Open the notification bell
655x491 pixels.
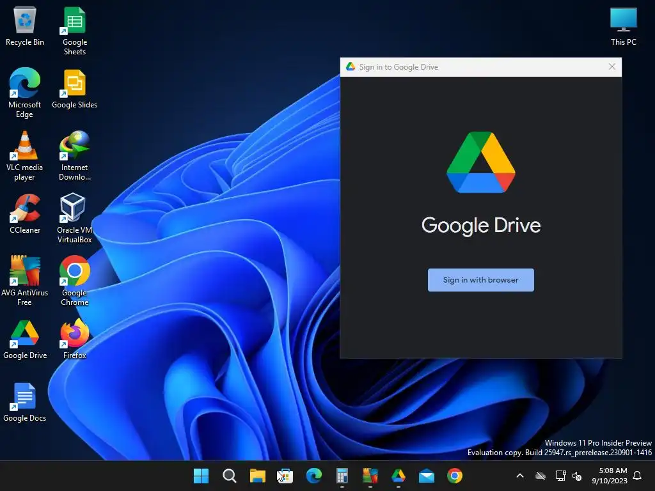coord(637,476)
